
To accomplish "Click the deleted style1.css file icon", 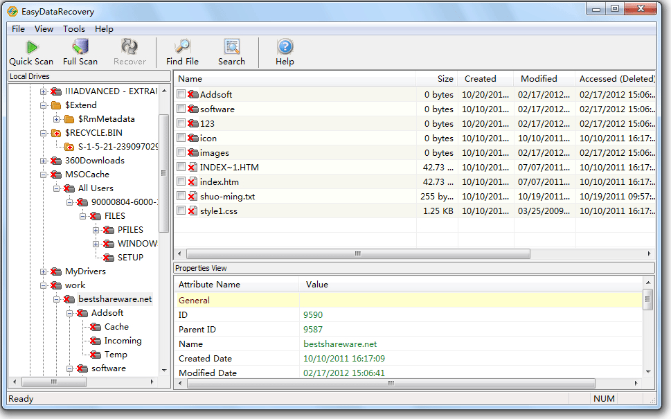I will [x=193, y=211].
